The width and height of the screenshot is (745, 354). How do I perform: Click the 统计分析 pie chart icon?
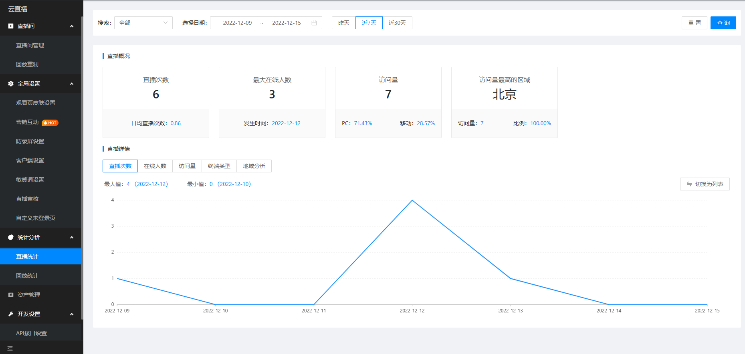[x=11, y=237]
